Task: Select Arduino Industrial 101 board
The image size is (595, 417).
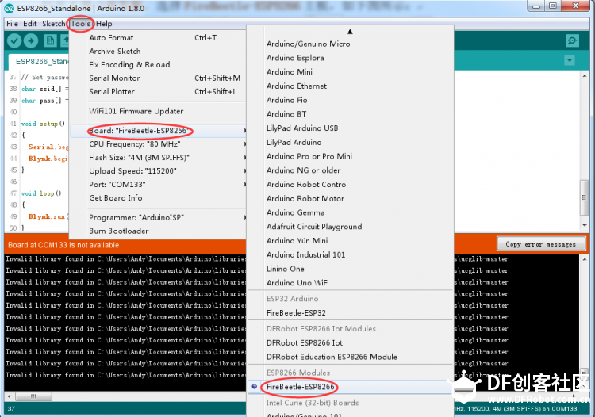Action: point(350,254)
